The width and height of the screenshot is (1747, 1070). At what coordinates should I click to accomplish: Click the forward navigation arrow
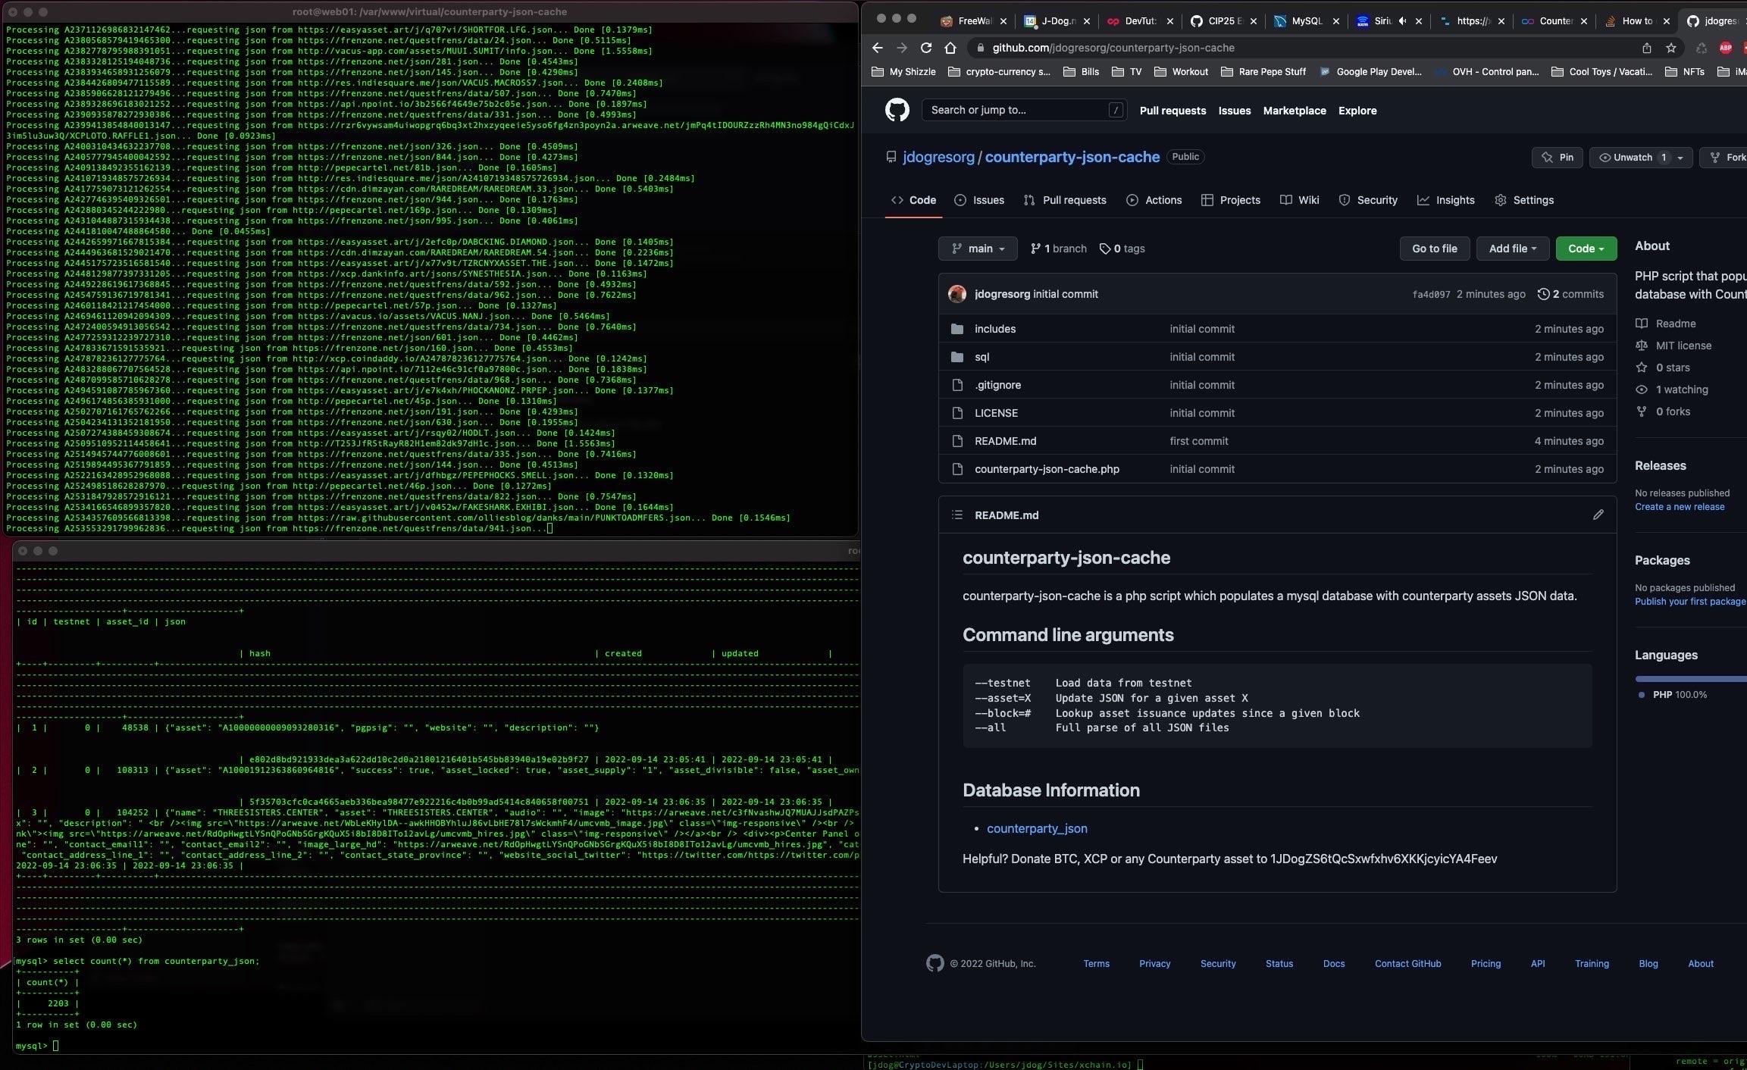[902, 48]
